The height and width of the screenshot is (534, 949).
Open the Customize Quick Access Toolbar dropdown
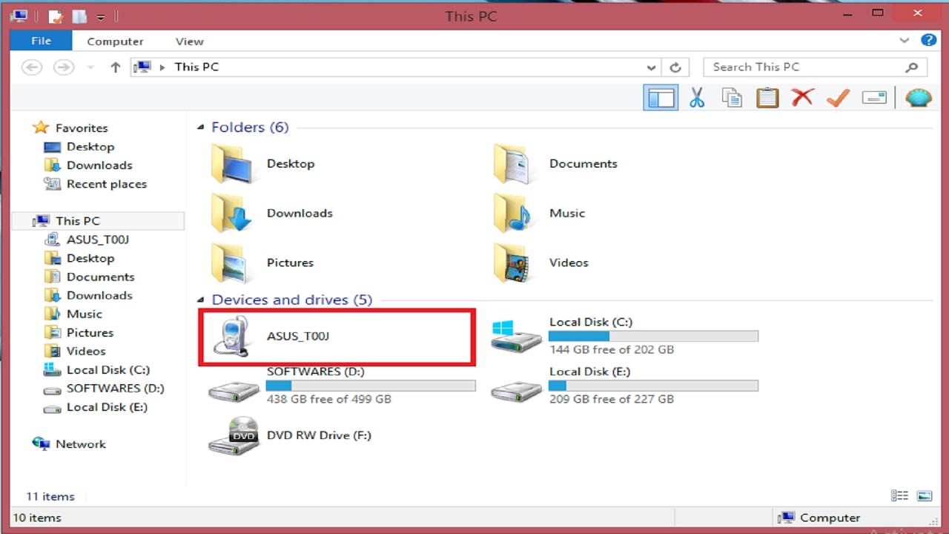pyautogui.click(x=101, y=16)
